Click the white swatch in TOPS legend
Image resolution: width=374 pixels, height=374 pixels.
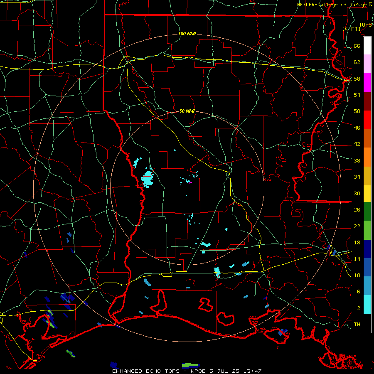(x=367, y=46)
